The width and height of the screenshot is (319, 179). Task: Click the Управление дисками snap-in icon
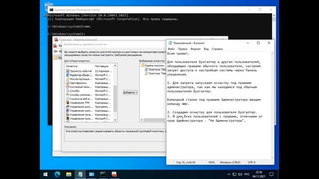pos(68,107)
